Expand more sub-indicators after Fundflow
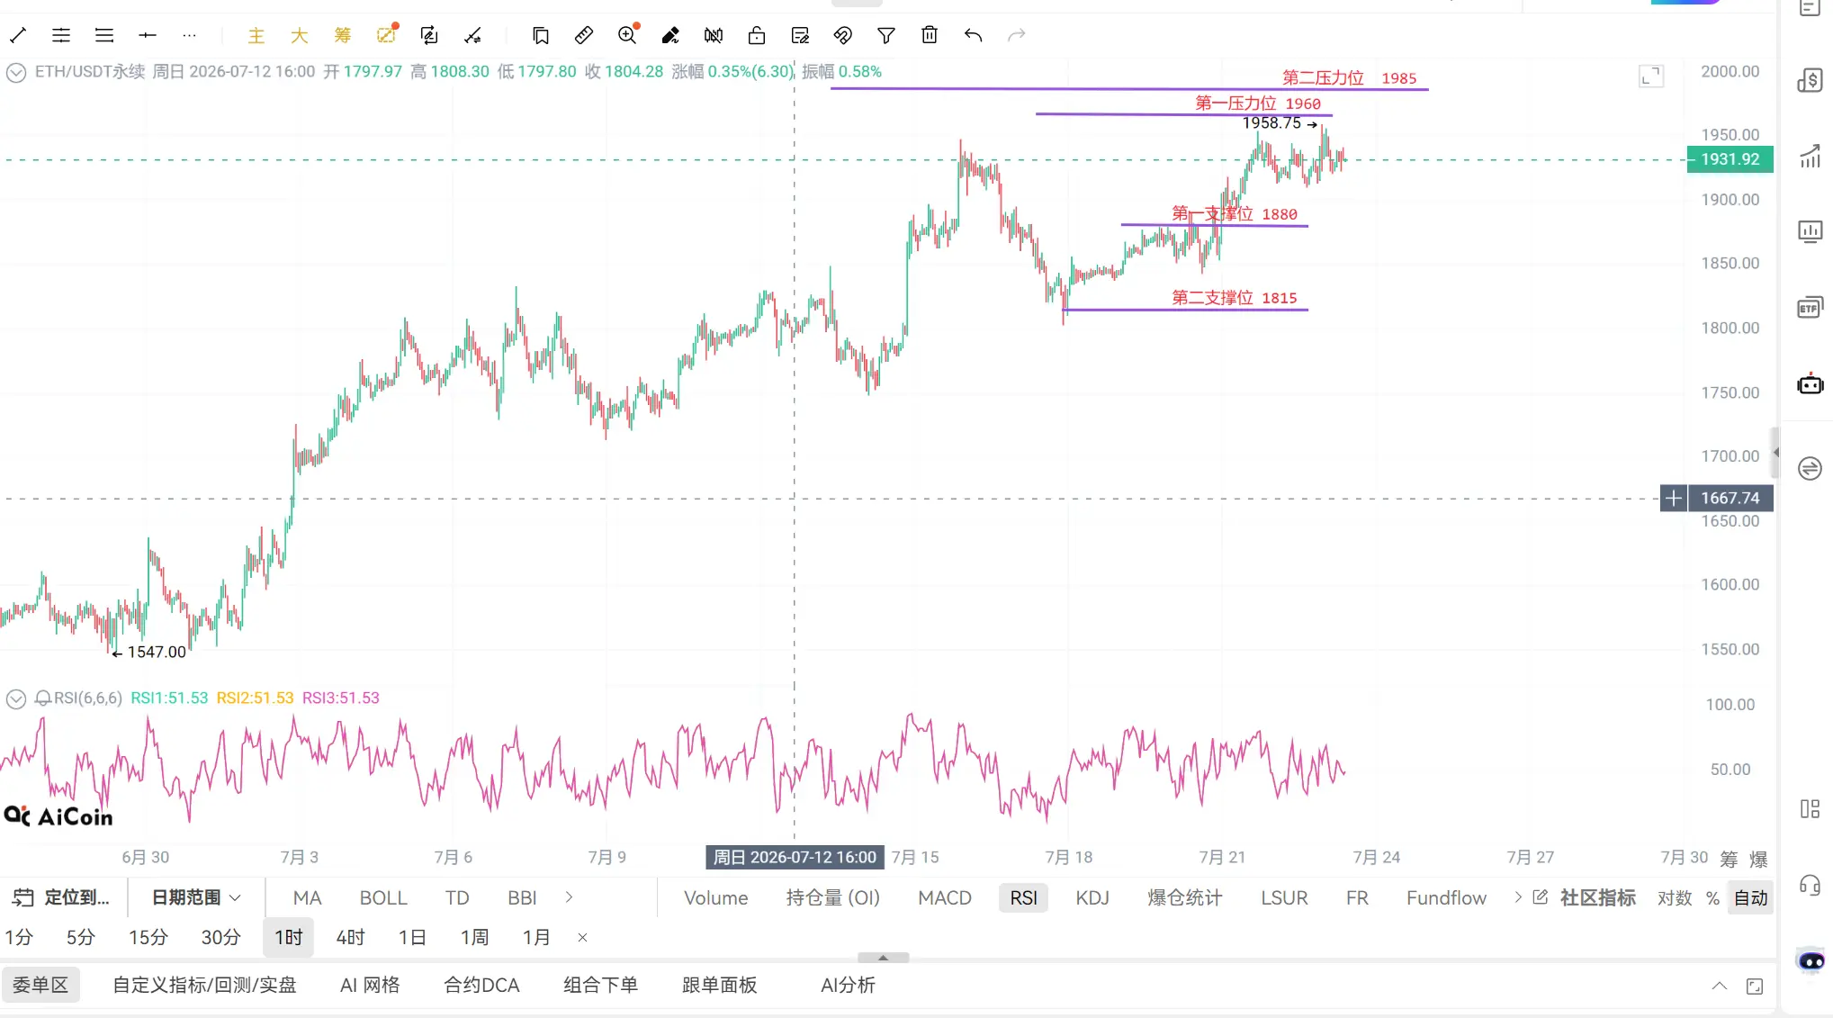1833x1018 pixels. point(1518,897)
